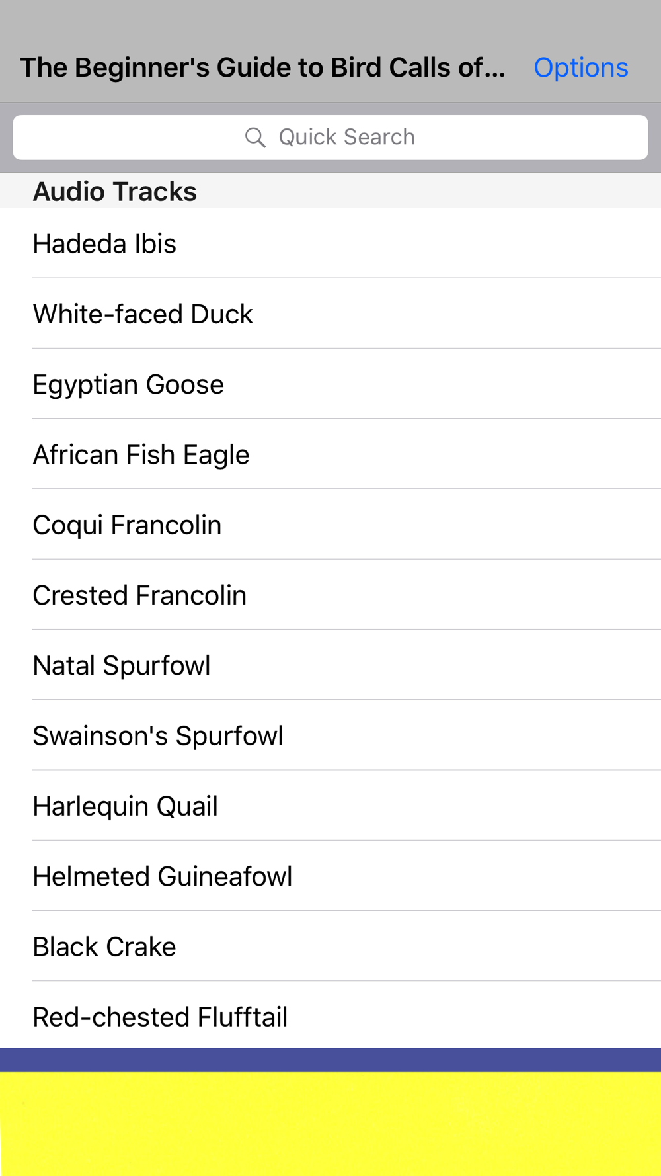Tap the Beginner's Guide title text
661x1176 pixels.
(262, 67)
